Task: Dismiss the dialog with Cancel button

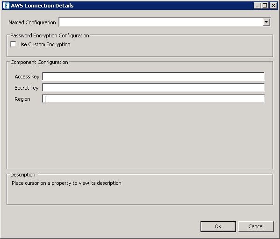Action: point(256,226)
